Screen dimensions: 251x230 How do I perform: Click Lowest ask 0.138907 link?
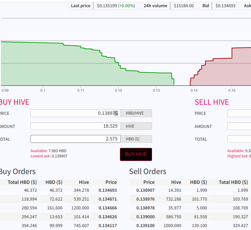[x=49, y=156]
